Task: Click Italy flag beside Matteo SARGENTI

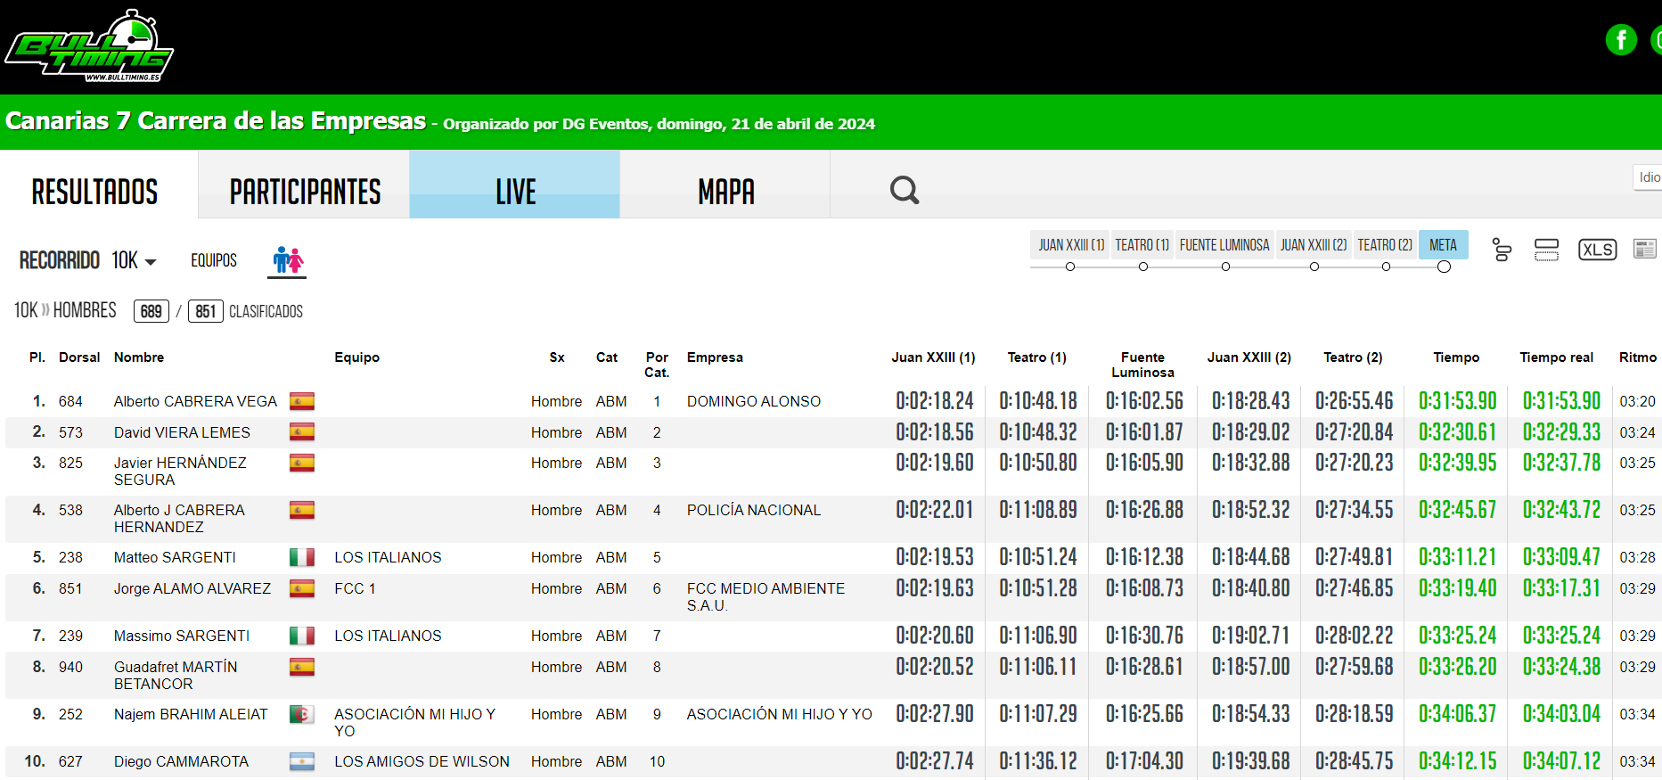Action: (302, 558)
